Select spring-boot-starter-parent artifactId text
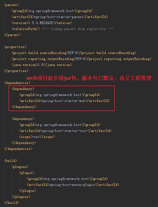 coord(59,17)
